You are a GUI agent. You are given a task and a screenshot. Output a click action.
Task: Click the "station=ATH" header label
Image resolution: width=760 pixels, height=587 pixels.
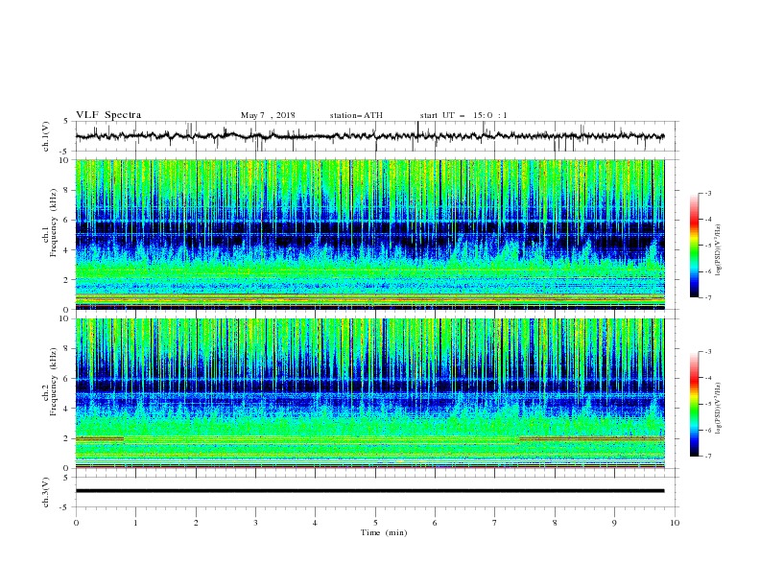[356, 115]
